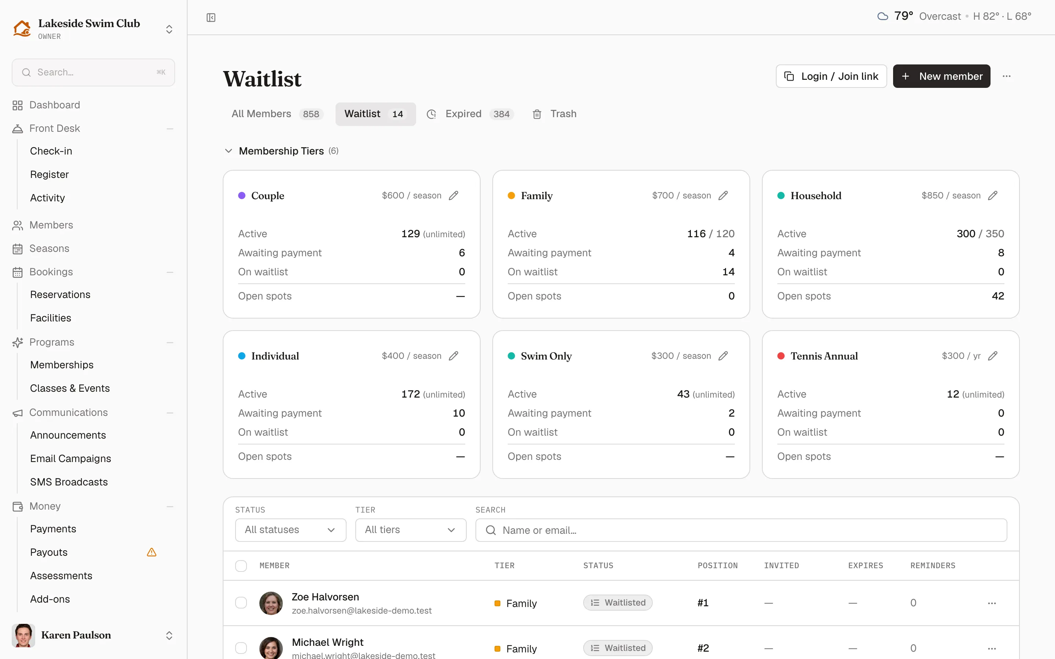Edit the Couple tier with pencil icon

(x=454, y=196)
